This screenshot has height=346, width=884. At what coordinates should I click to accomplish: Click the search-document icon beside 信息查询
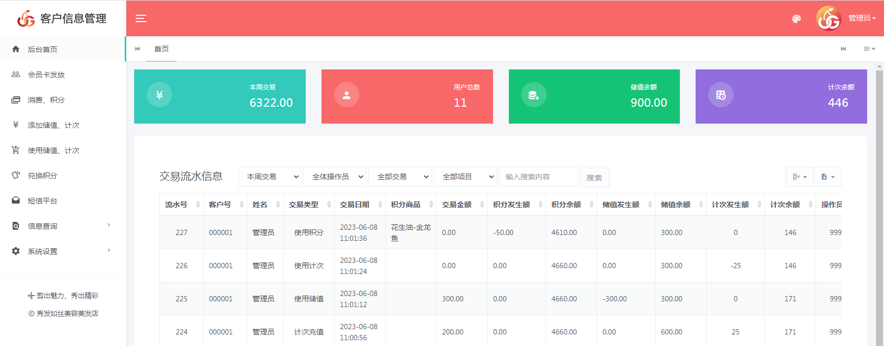click(16, 226)
